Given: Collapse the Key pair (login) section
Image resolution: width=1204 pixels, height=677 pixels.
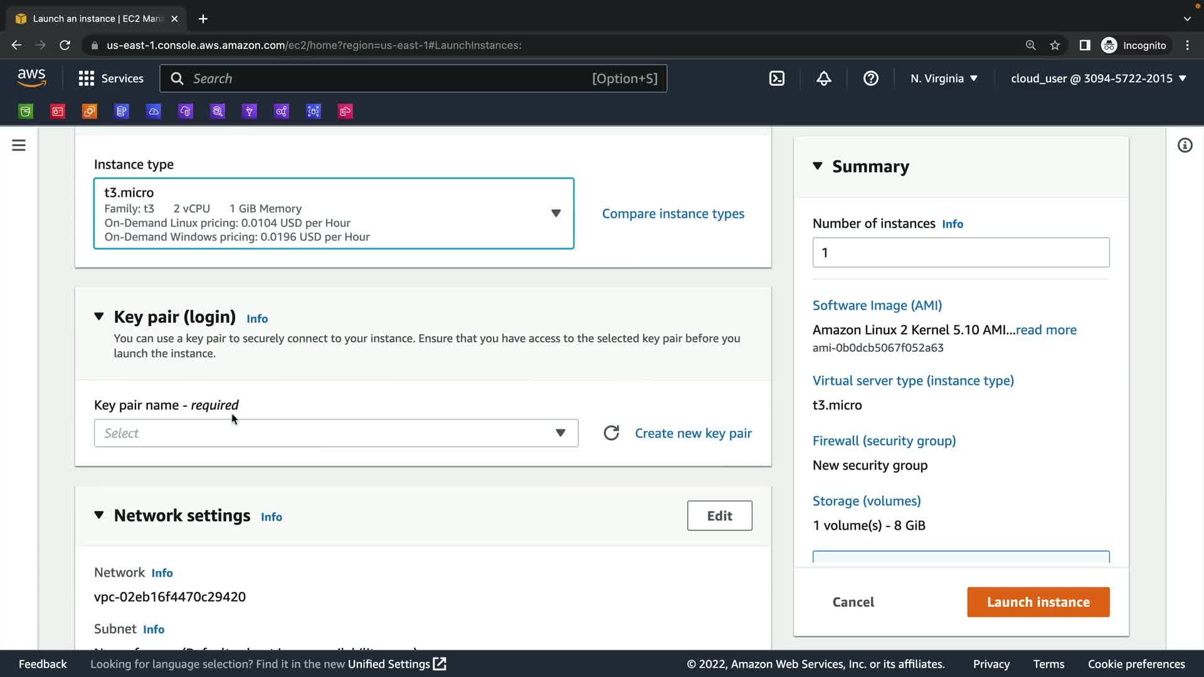Looking at the screenshot, I should (x=99, y=317).
